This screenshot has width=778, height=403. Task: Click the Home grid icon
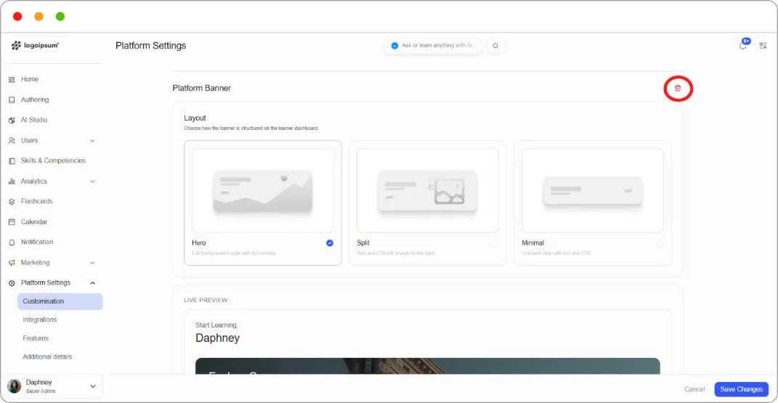point(12,79)
